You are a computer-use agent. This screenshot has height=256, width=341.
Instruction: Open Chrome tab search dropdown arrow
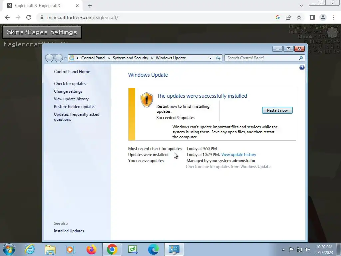pyautogui.click(x=301, y=6)
